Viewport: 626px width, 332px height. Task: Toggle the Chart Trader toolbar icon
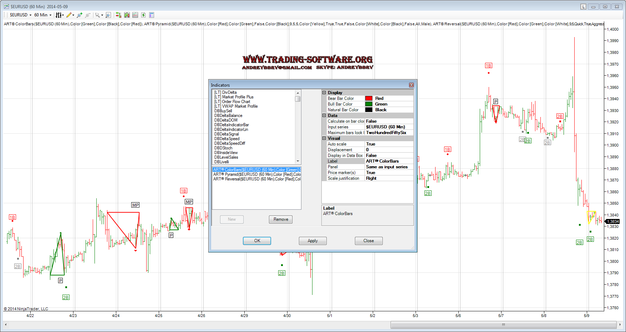(x=118, y=15)
